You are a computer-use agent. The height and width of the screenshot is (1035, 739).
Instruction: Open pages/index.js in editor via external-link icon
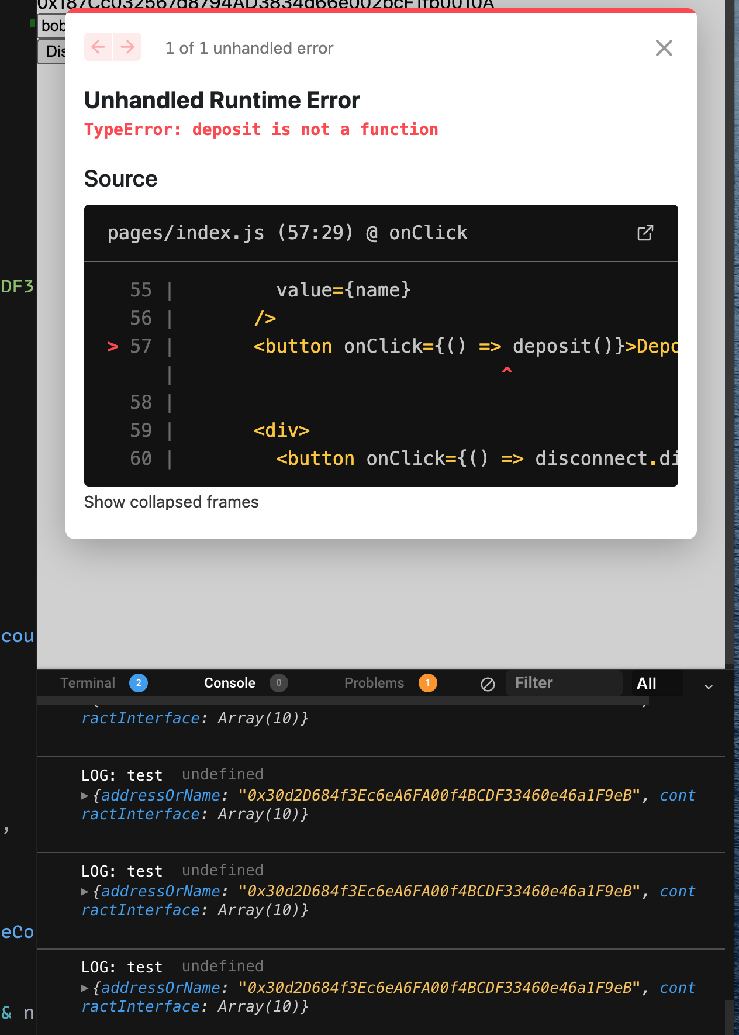point(645,233)
